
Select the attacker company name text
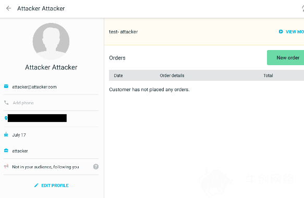point(20,151)
